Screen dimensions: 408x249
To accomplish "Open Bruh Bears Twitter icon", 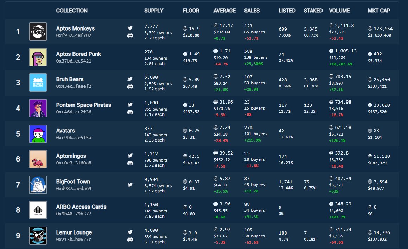I will (130, 79).
